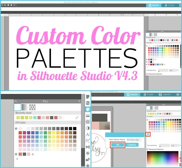Screen dimensions: 182x168
Task: Open DESIGN tab in bottom-right window
Action: pyautogui.click(x=132, y=94)
